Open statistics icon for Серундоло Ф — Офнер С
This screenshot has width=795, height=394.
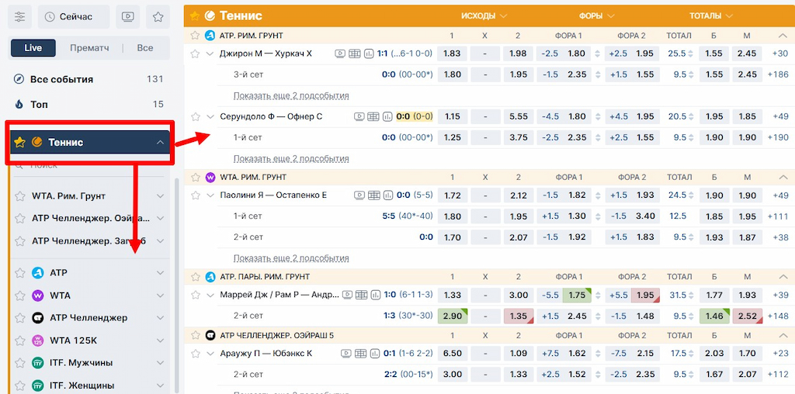(x=388, y=116)
